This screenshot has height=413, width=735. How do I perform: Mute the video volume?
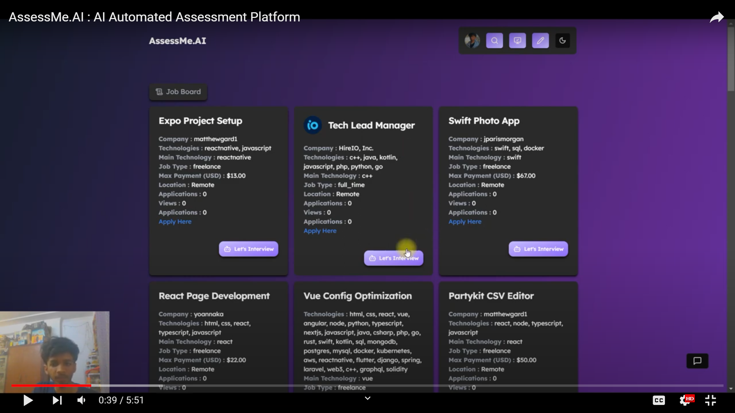(82, 400)
